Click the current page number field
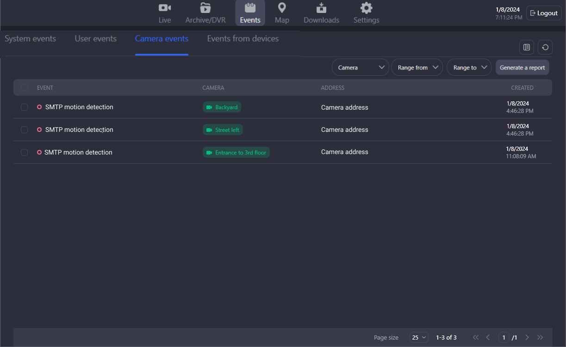This screenshot has height=347, width=566. pyautogui.click(x=504, y=337)
